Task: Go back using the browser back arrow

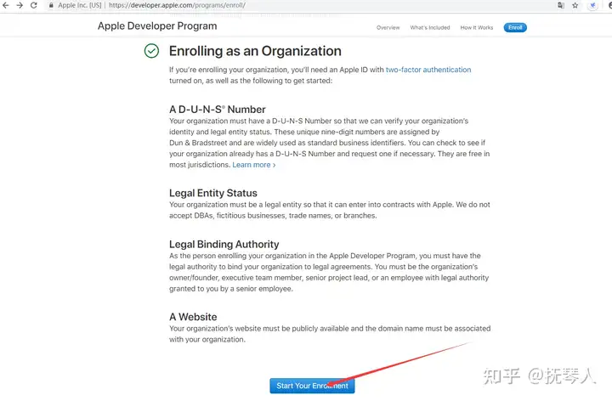Action: 5,5
